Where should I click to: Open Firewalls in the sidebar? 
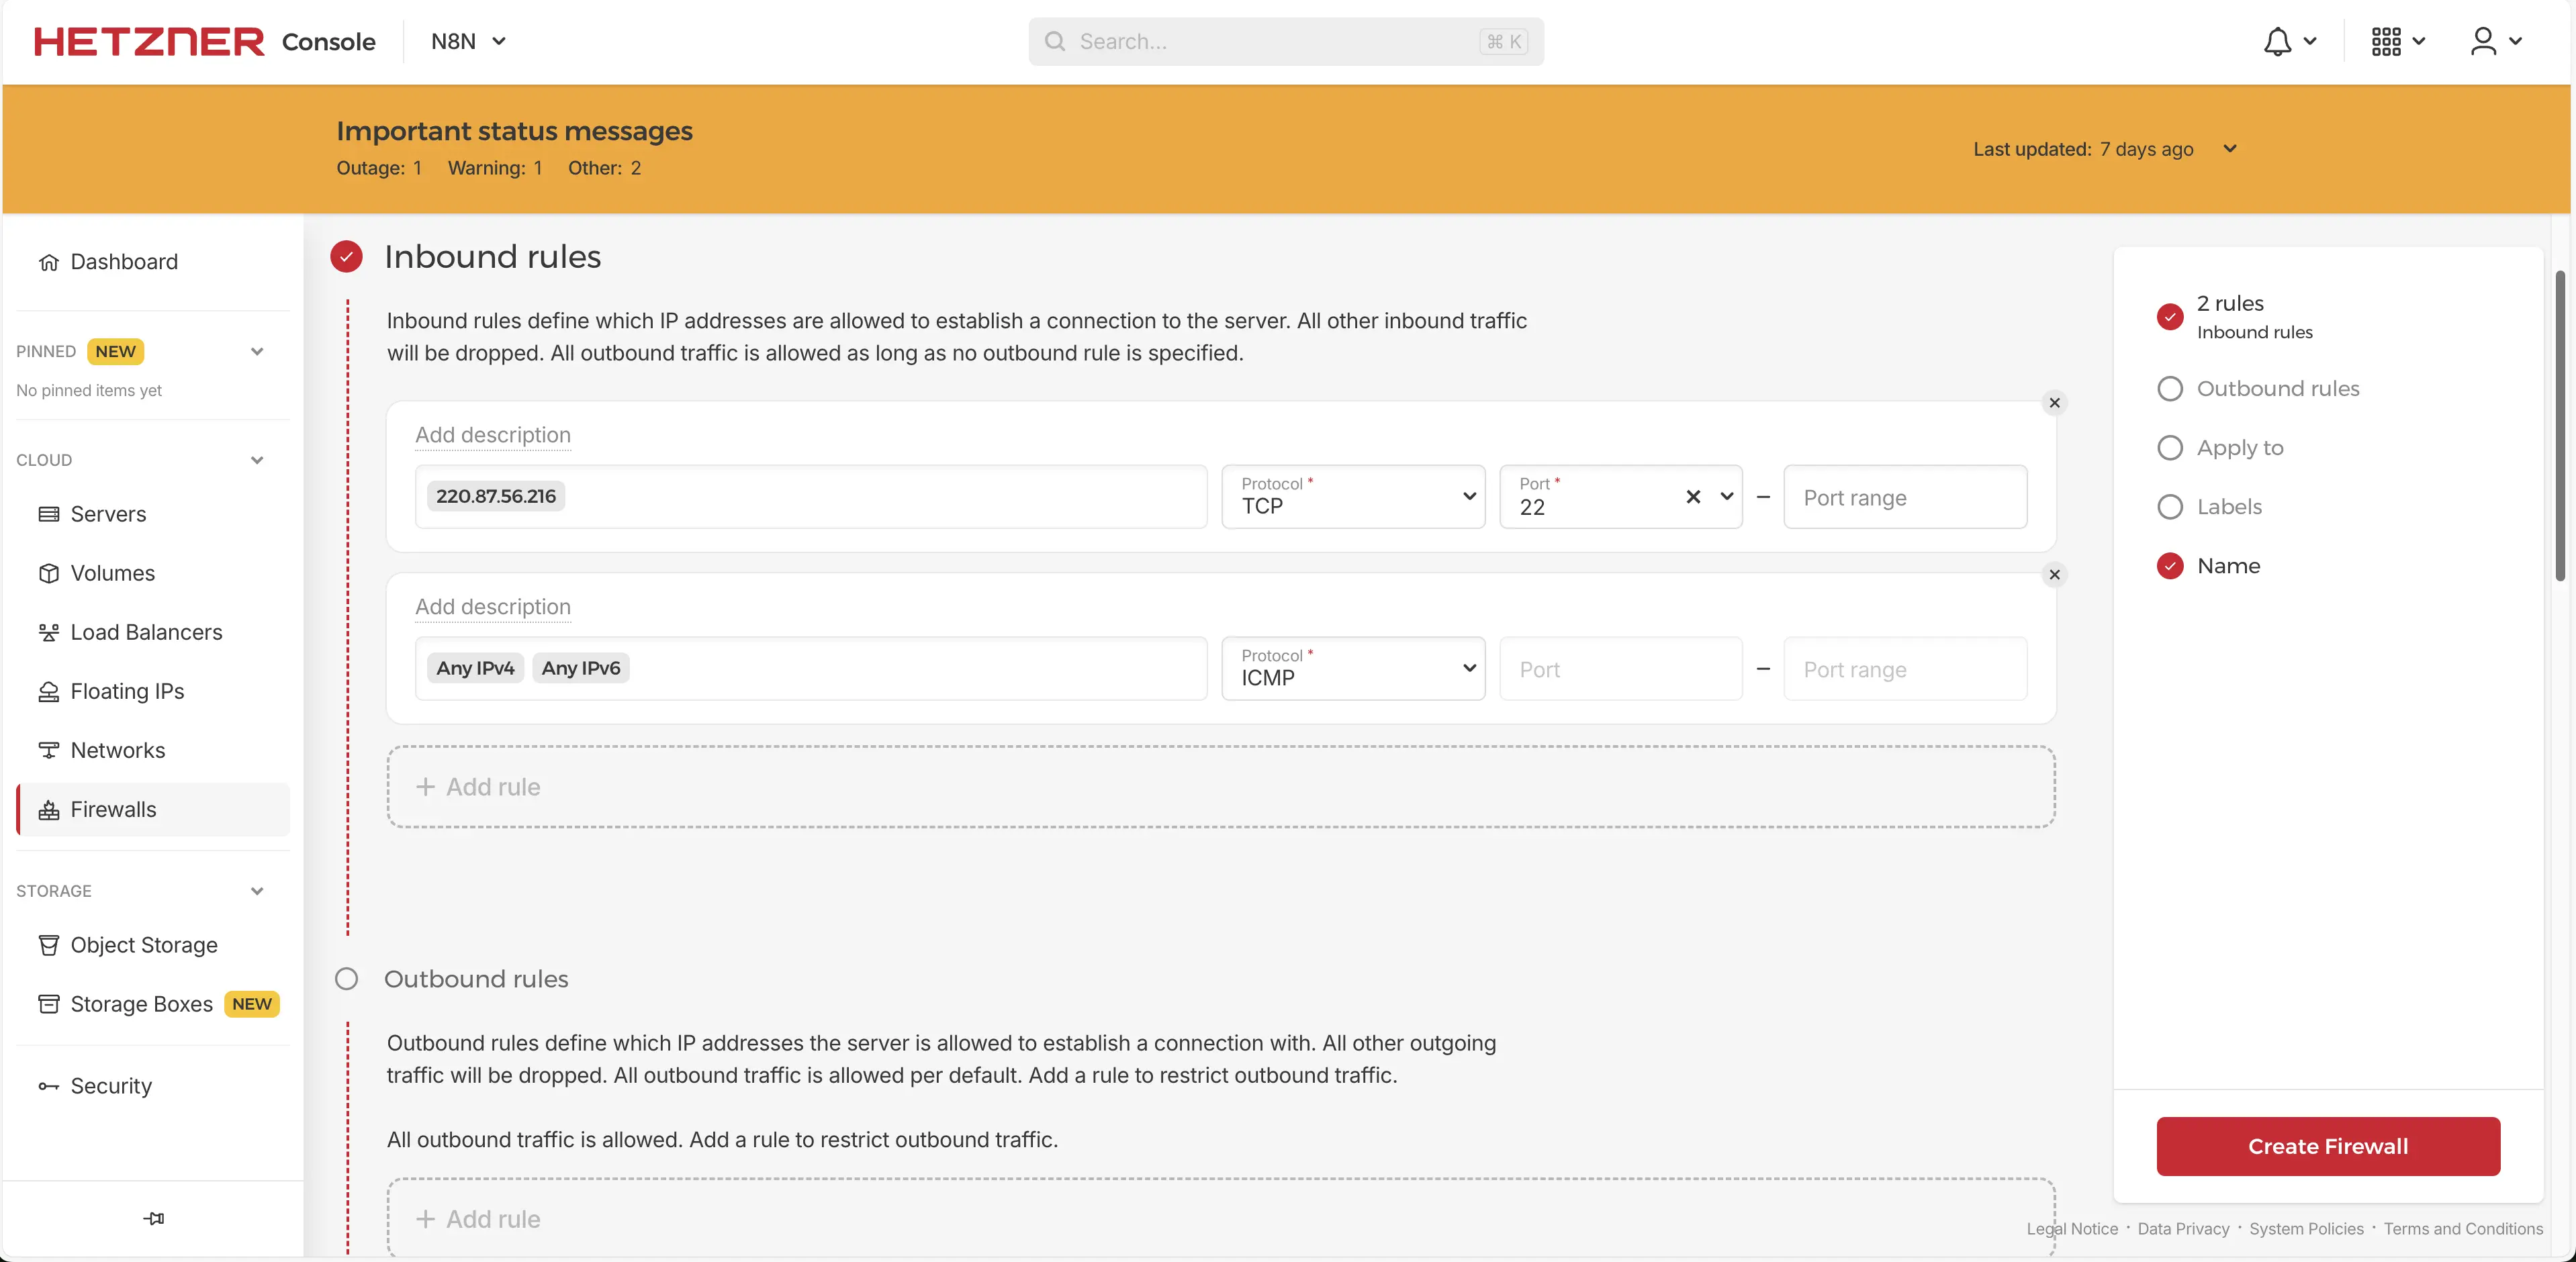tap(113, 810)
